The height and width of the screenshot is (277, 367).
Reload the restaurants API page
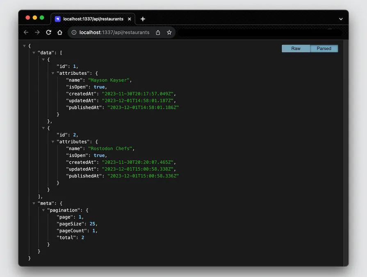[x=48, y=32]
